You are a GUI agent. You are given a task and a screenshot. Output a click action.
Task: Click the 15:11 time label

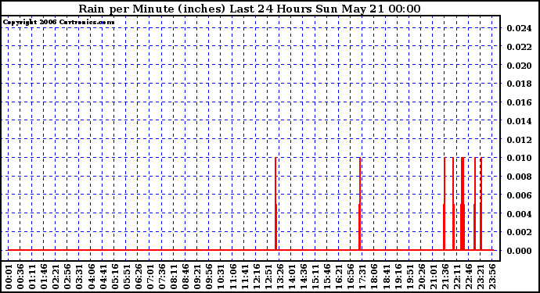(x=315, y=277)
